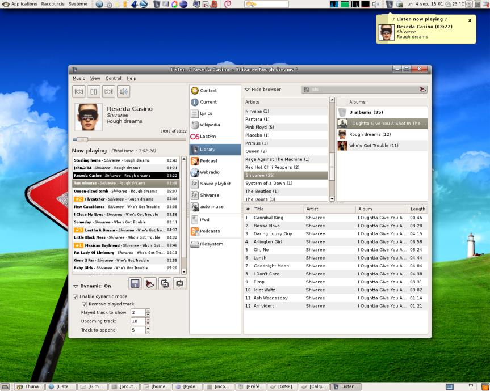Open the Context sidebar entry
The height and width of the screenshot is (391, 490).
215,91
